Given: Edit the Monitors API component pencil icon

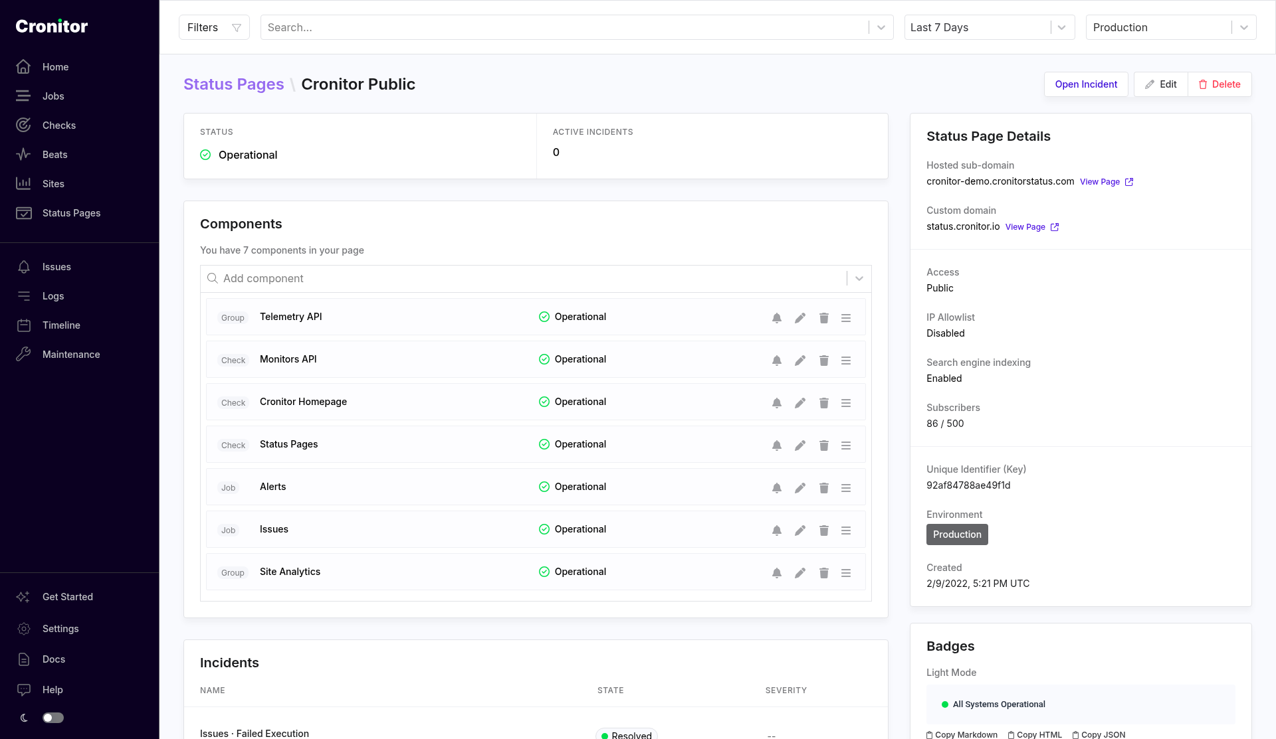Looking at the screenshot, I should (800, 361).
